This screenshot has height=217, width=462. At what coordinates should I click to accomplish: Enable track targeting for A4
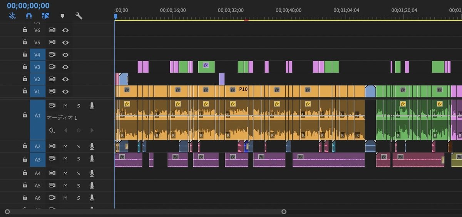coord(37,173)
